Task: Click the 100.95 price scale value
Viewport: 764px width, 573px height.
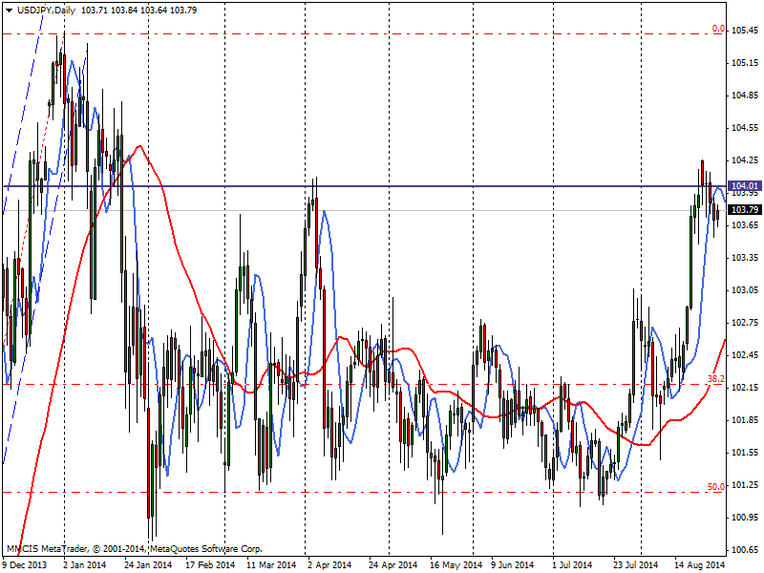Action: click(x=745, y=517)
